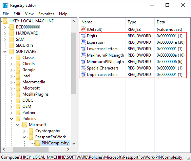Click the SpecialCharacters DWORD icon

click(83, 68)
